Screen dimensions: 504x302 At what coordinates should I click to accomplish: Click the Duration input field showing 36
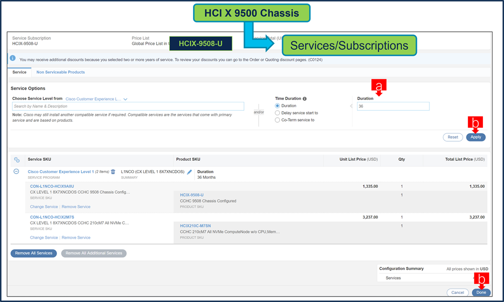[x=393, y=106]
